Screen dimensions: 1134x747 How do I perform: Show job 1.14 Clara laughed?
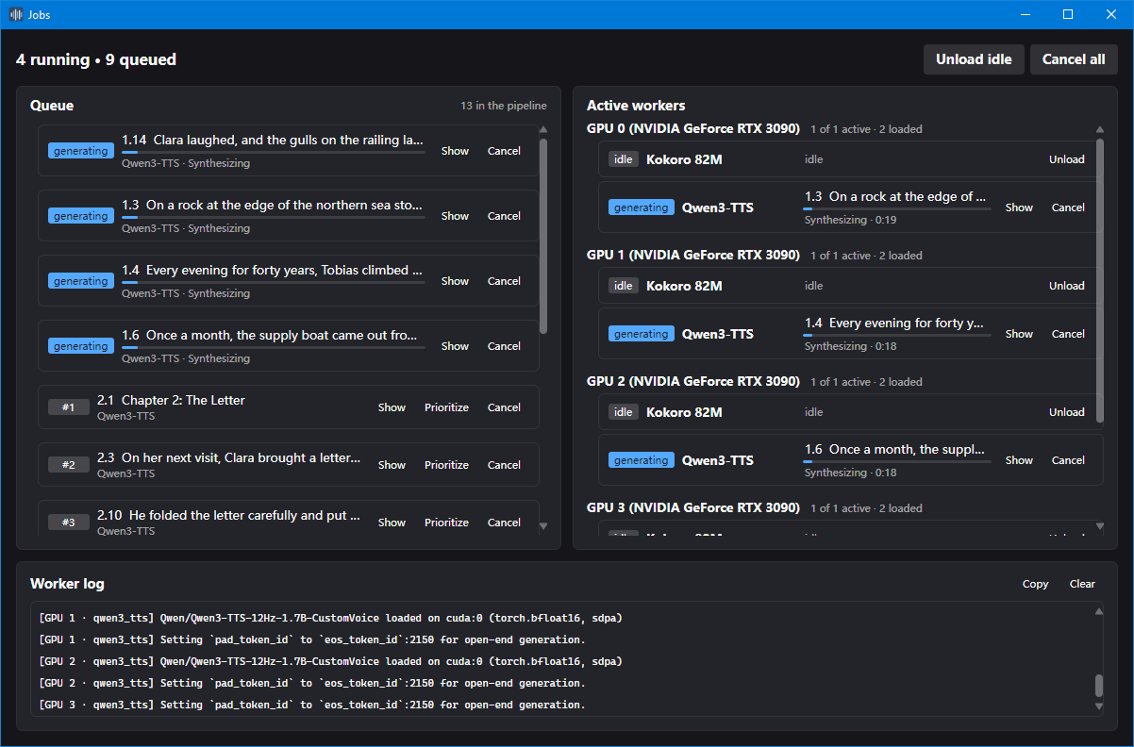click(x=455, y=151)
